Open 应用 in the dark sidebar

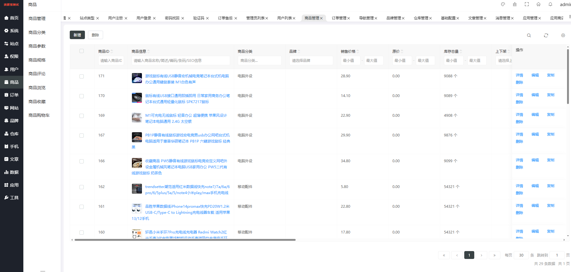(x=12, y=185)
